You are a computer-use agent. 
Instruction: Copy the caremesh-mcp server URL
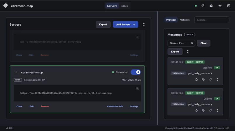click(137, 88)
